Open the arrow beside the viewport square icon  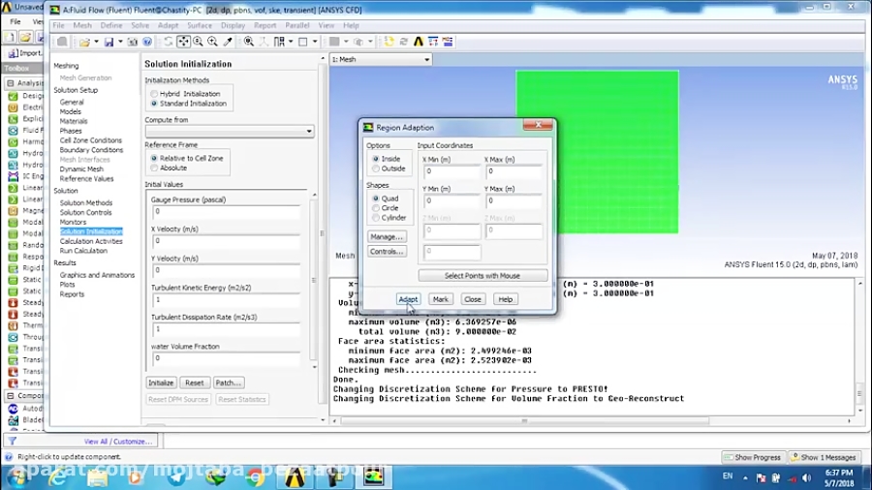point(315,42)
